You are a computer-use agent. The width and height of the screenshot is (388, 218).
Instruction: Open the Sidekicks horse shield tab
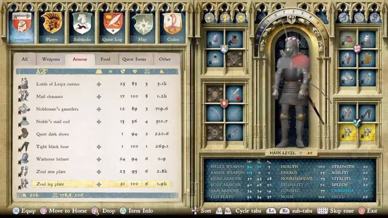coord(82,27)
